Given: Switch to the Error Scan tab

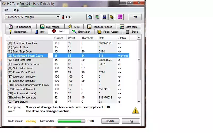Looking at the screenshot, I should point(82,32).
